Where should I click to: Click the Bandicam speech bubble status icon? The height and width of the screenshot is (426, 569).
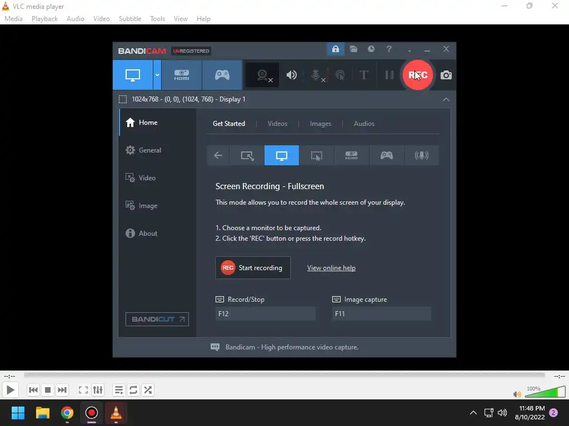[215, 347]
